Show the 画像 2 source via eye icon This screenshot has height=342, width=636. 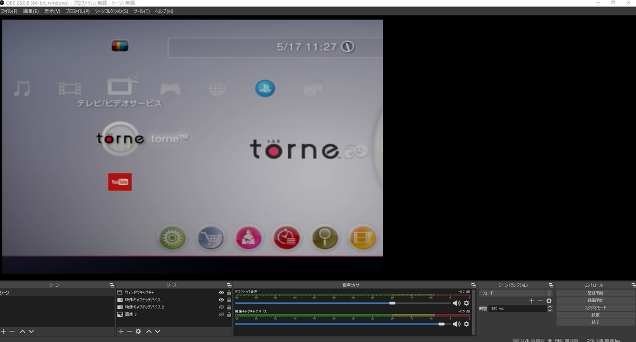pos(222,314)
